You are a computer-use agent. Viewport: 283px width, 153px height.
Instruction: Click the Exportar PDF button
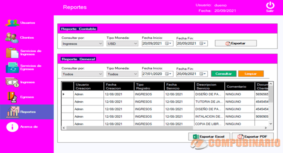tap(253, 136)
